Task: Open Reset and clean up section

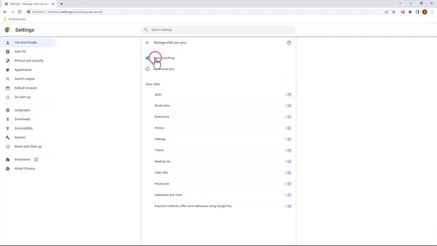Action: pyautogui.click(x=28, y=146)
